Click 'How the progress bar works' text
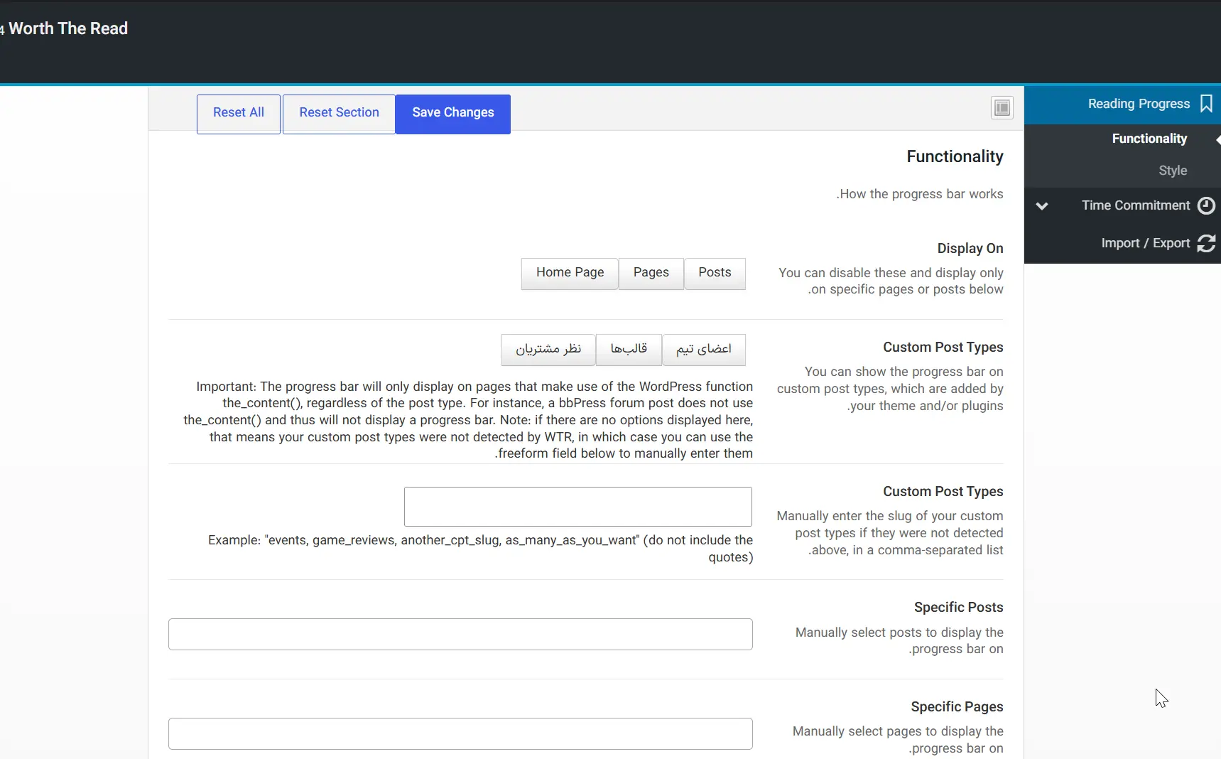1221x759 pixels. (920, 194)
